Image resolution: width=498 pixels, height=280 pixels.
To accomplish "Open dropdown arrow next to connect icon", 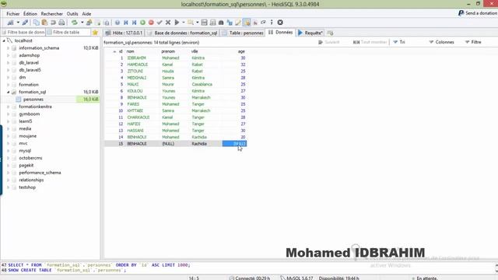I will coord(18,23).
